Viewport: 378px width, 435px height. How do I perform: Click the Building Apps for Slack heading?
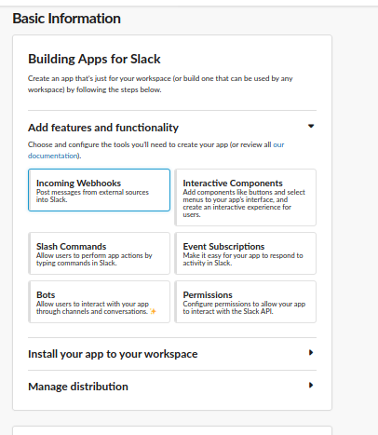click(x=94, y=59)
